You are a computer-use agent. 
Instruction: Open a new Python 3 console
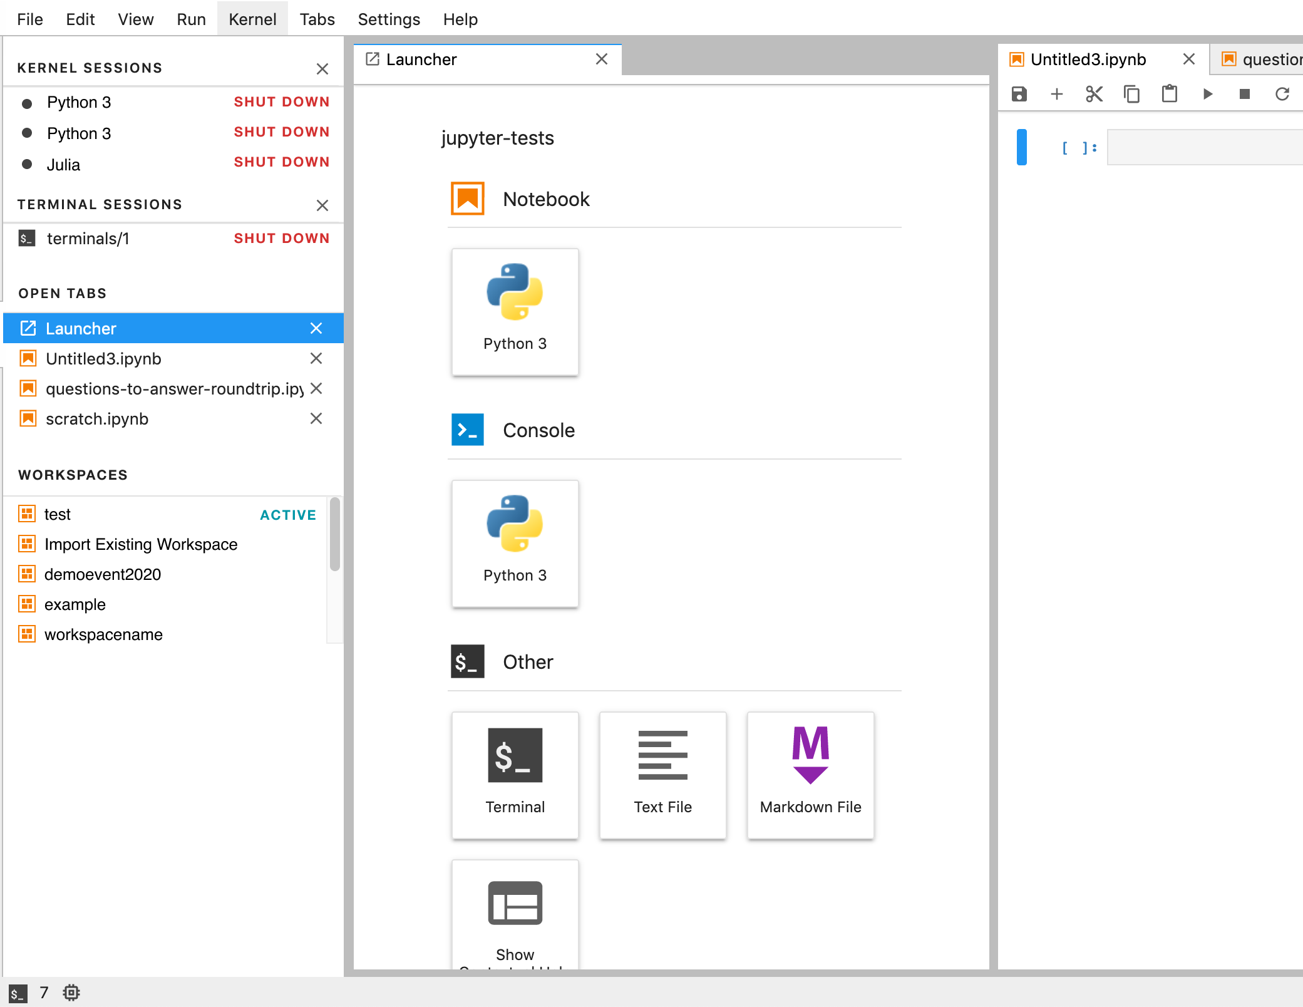point(515,543)
